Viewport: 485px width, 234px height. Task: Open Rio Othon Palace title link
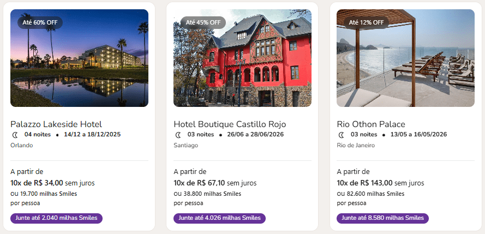point(371,124)
